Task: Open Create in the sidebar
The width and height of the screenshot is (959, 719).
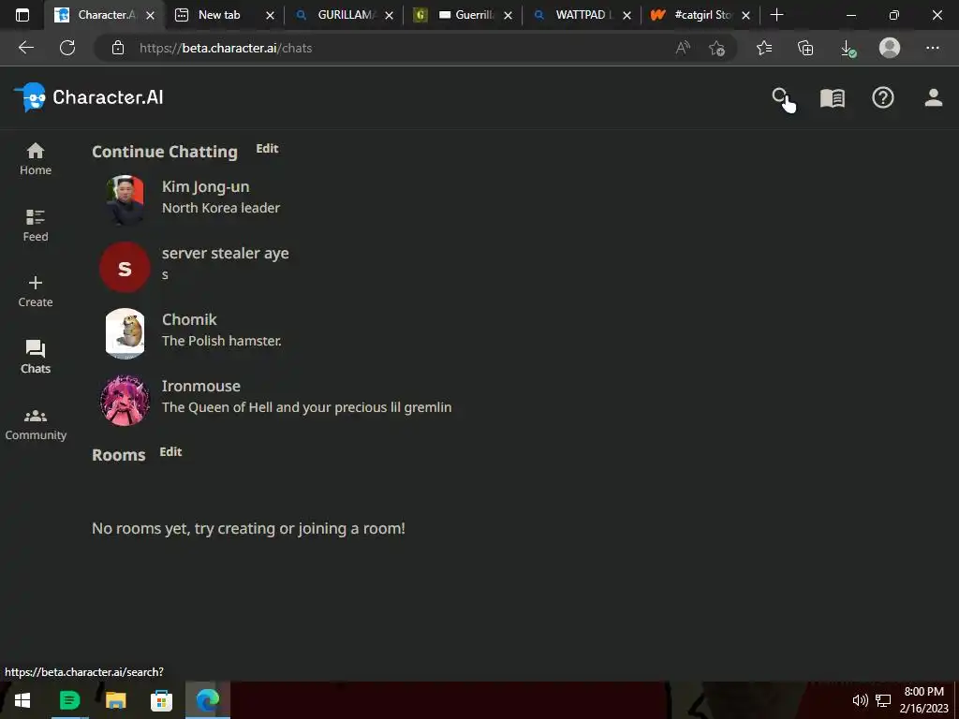Action: pyautogui.click(x=36, y=292)
